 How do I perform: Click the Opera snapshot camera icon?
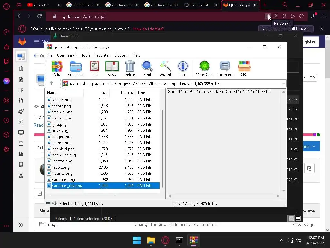276,16
